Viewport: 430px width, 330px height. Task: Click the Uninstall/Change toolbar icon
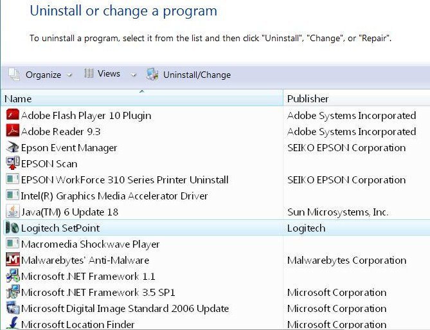[x=152, y=74]
